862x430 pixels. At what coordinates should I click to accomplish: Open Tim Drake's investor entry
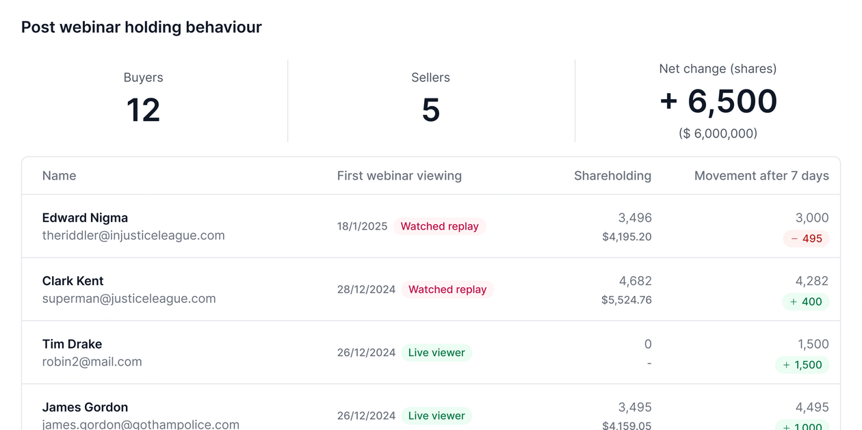[72, 344]
